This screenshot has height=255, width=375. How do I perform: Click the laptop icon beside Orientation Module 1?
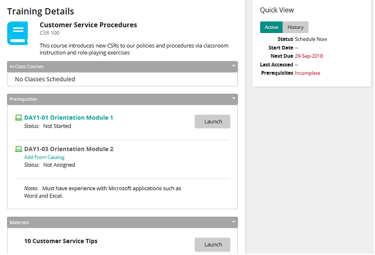coord(18,117)
